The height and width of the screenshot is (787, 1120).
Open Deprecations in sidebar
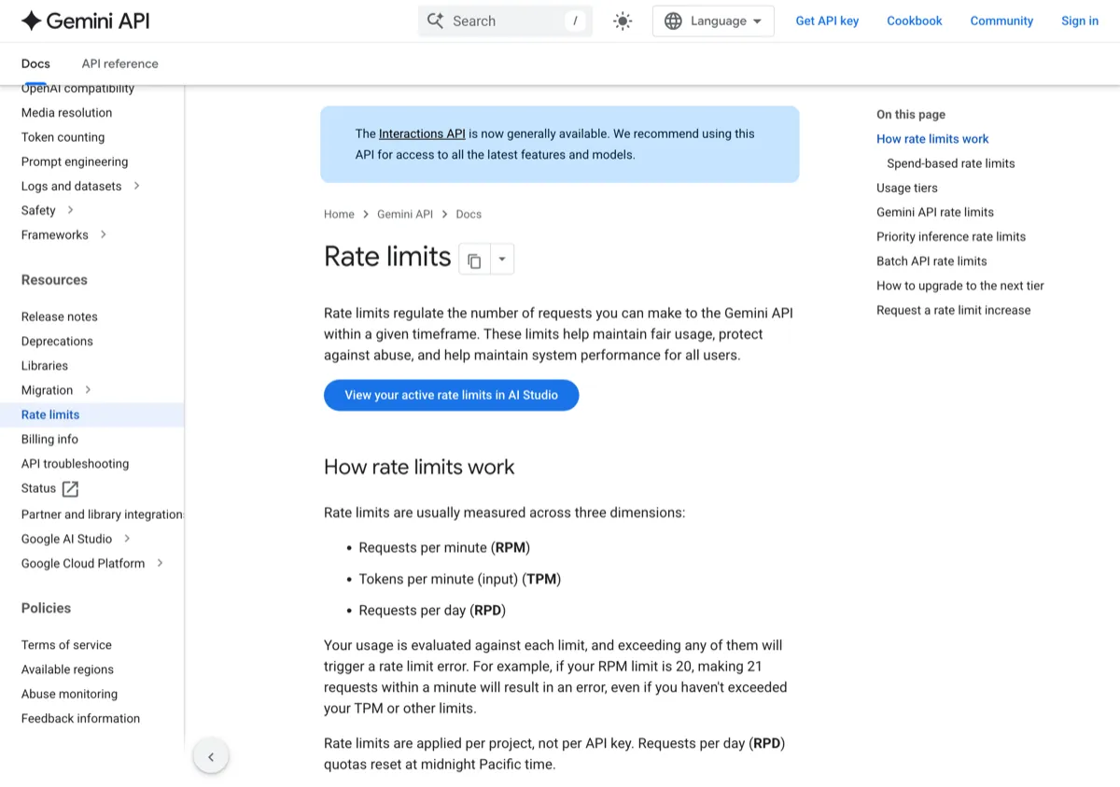click(57, 341)
